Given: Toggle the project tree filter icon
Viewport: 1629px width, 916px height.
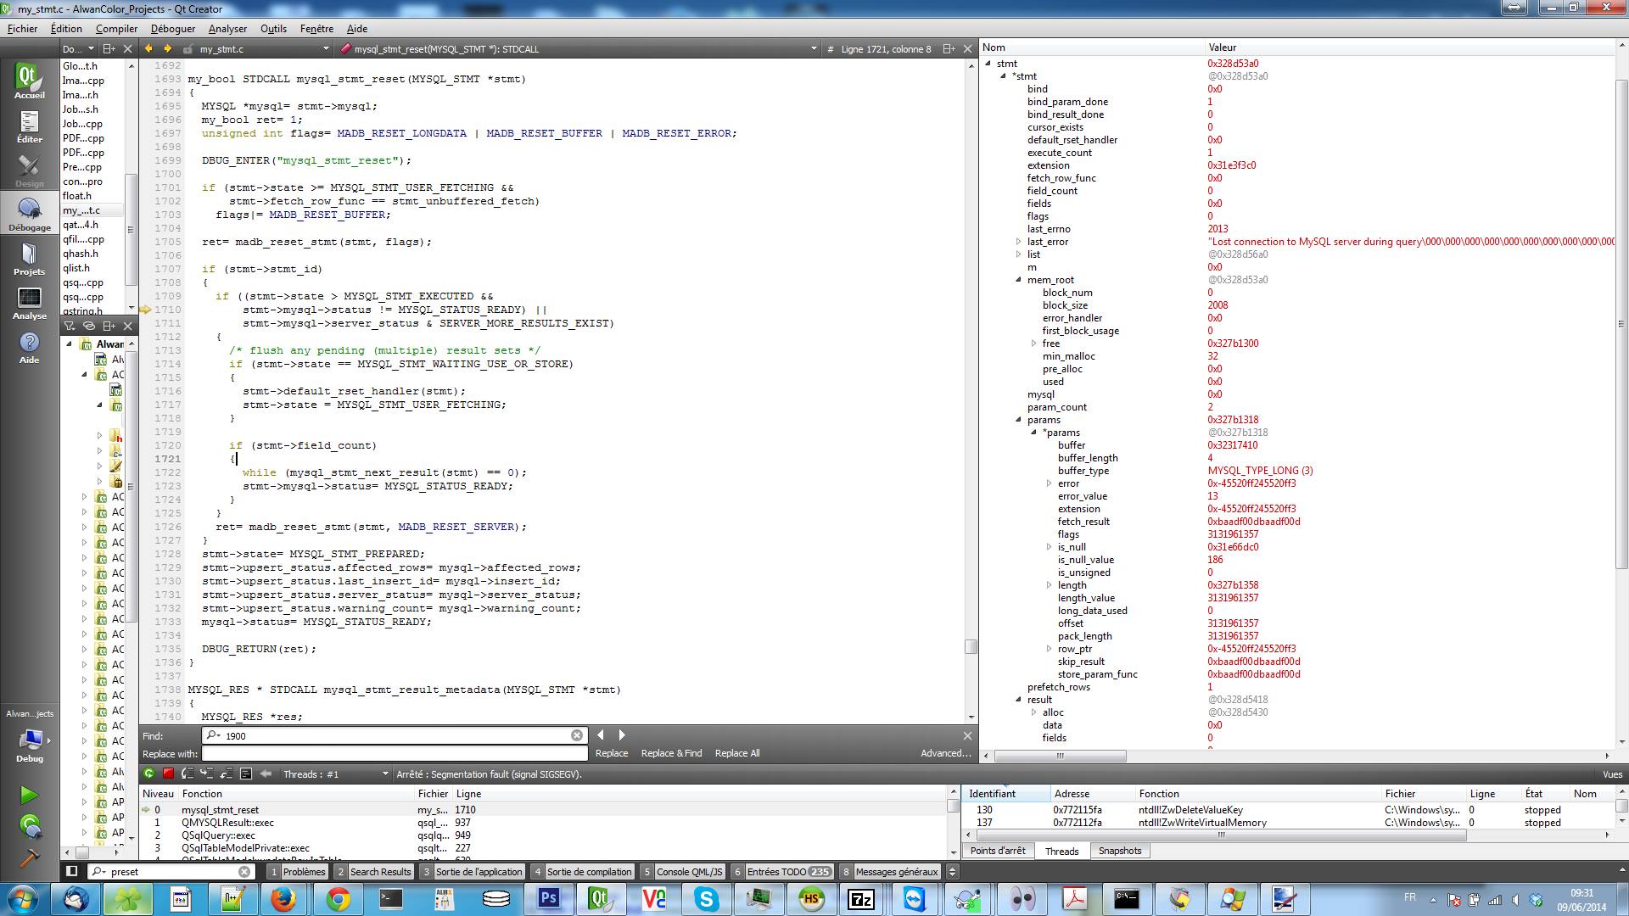Looking at the screenshot, I should 70,326.
